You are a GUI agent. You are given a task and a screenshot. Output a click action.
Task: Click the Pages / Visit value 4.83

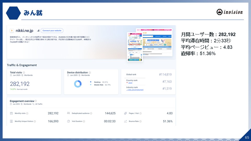click(x=170, y=113)
